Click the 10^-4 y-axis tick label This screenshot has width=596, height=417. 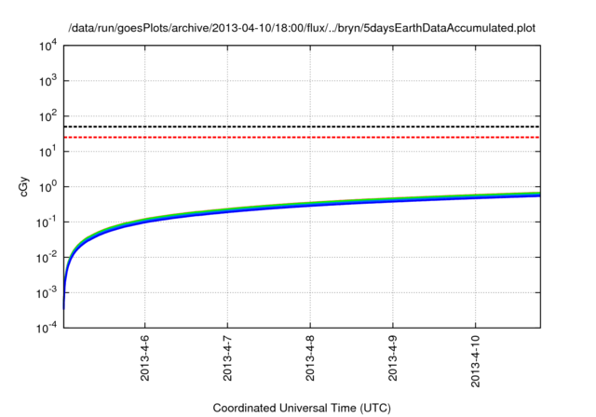click(47, 328)
